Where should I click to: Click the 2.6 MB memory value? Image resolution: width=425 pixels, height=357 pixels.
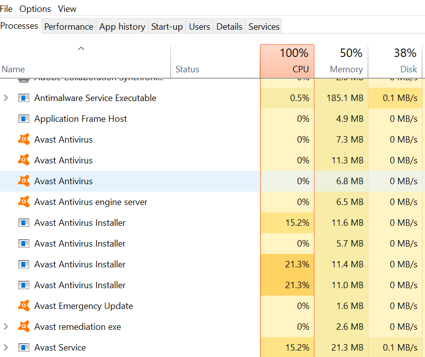click(350, 327)
